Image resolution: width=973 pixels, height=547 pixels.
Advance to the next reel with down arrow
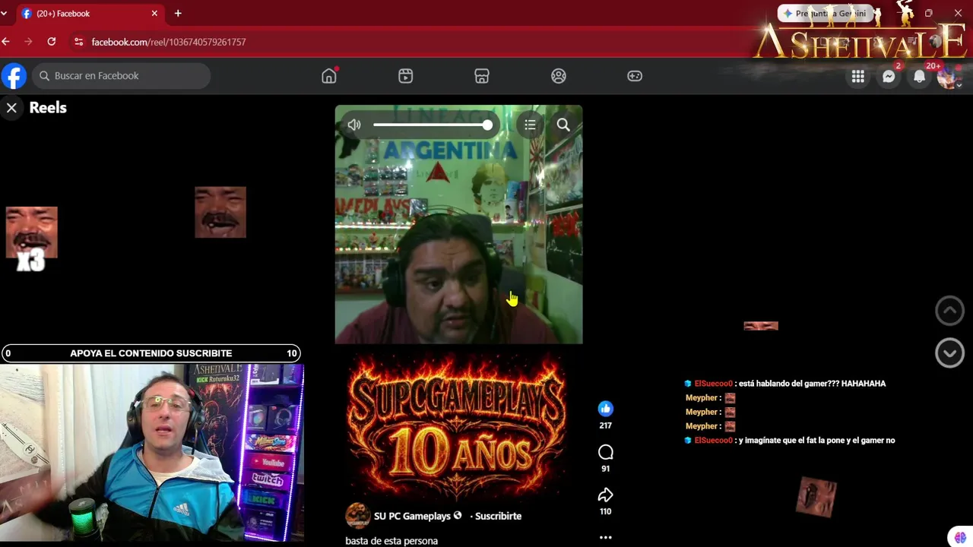949,353
